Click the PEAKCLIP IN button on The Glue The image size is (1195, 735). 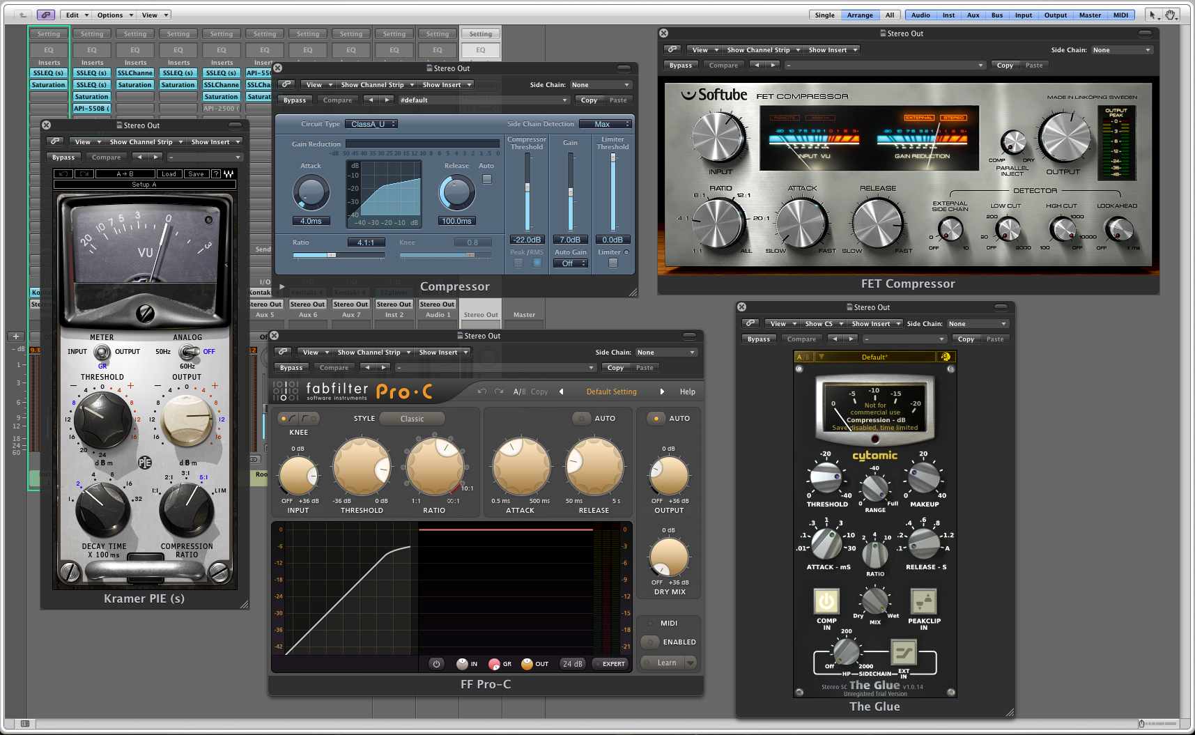coord(923,601)
